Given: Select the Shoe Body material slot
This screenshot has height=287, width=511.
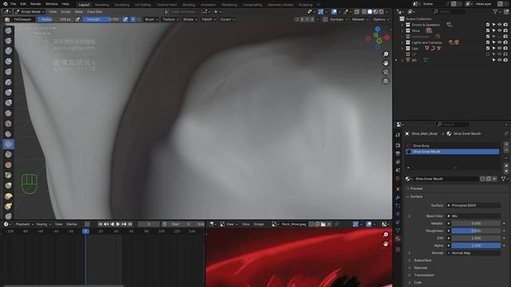Looking at the screenshot, I should point(453,146).
